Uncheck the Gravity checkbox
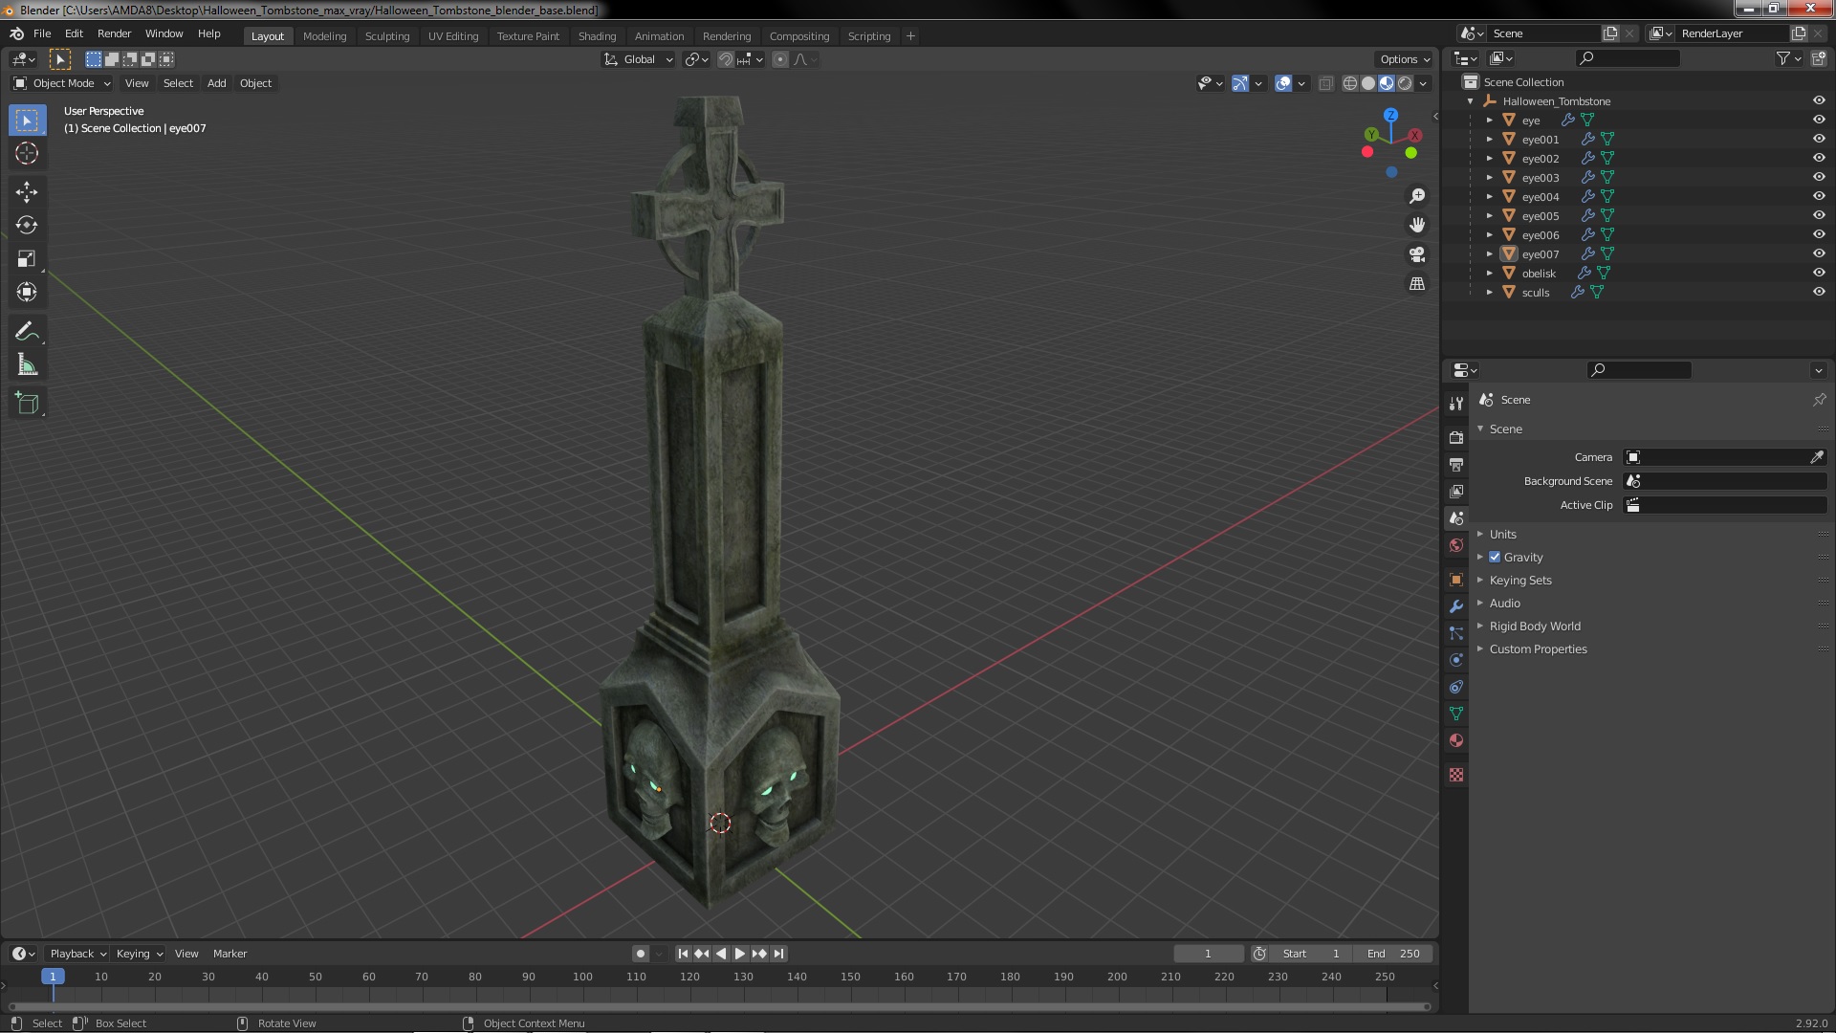The image size is (1836, 1033). (1495, 557)
